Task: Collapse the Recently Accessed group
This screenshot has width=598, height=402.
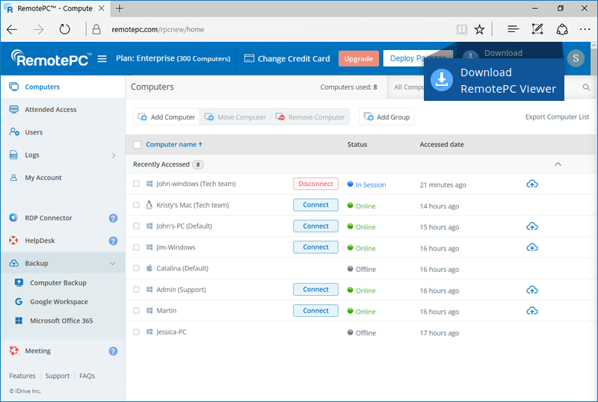Action: (557, 164)
